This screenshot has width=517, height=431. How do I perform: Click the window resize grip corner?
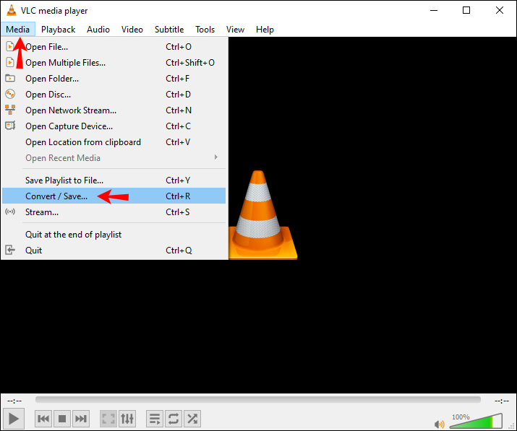[512, 427]
